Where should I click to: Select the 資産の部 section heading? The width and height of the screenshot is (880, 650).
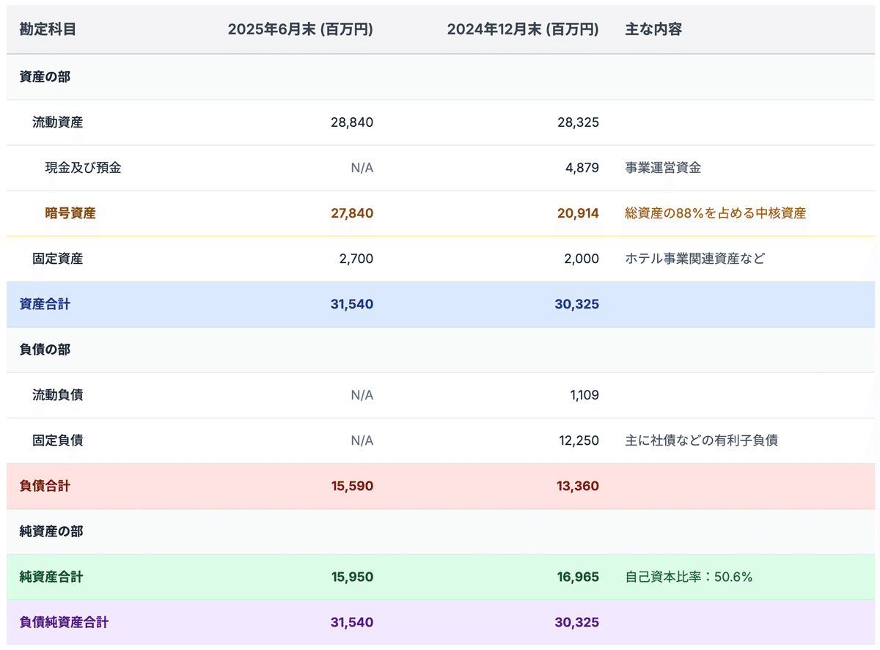(45, 76)
